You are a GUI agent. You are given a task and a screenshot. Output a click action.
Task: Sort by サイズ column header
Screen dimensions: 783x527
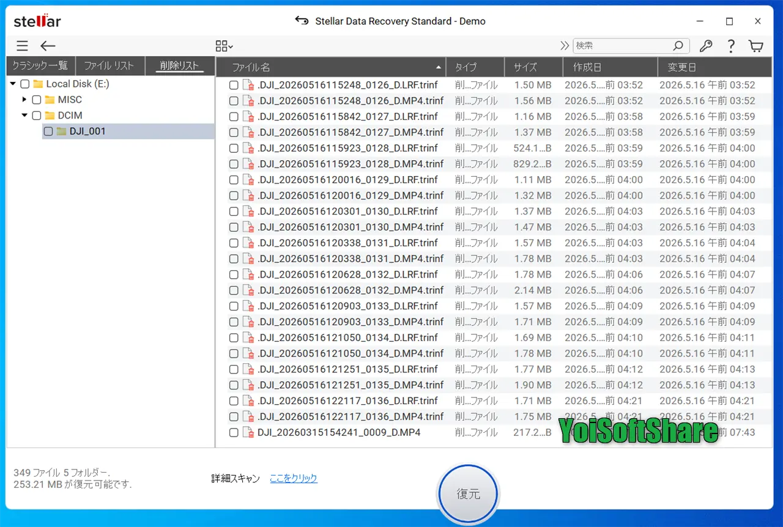533,67
